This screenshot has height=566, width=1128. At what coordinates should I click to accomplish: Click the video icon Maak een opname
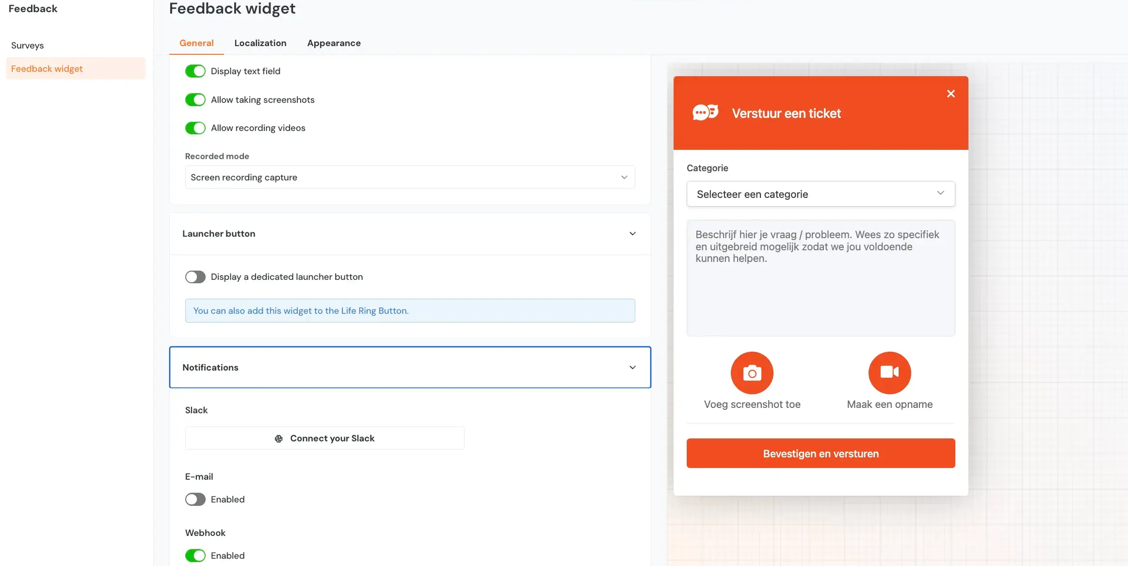[x=889, y=372]
